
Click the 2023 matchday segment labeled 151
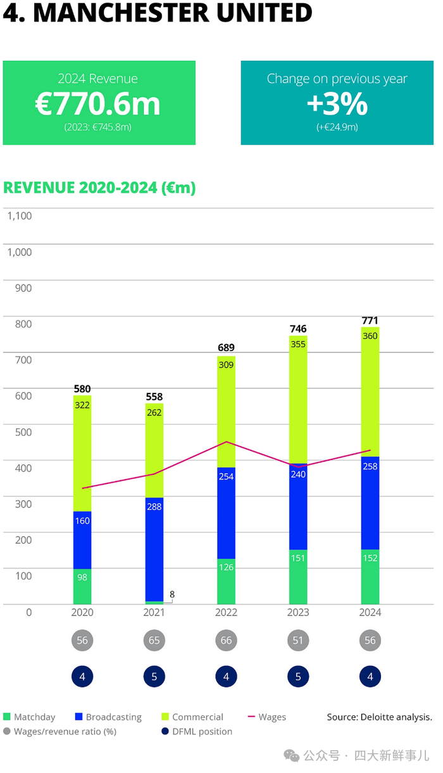(298, 577)
